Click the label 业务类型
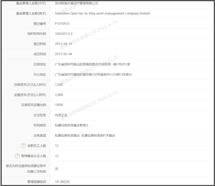This screenshot has width=215, height=186. pyautogui.click(x=40, y=135)
